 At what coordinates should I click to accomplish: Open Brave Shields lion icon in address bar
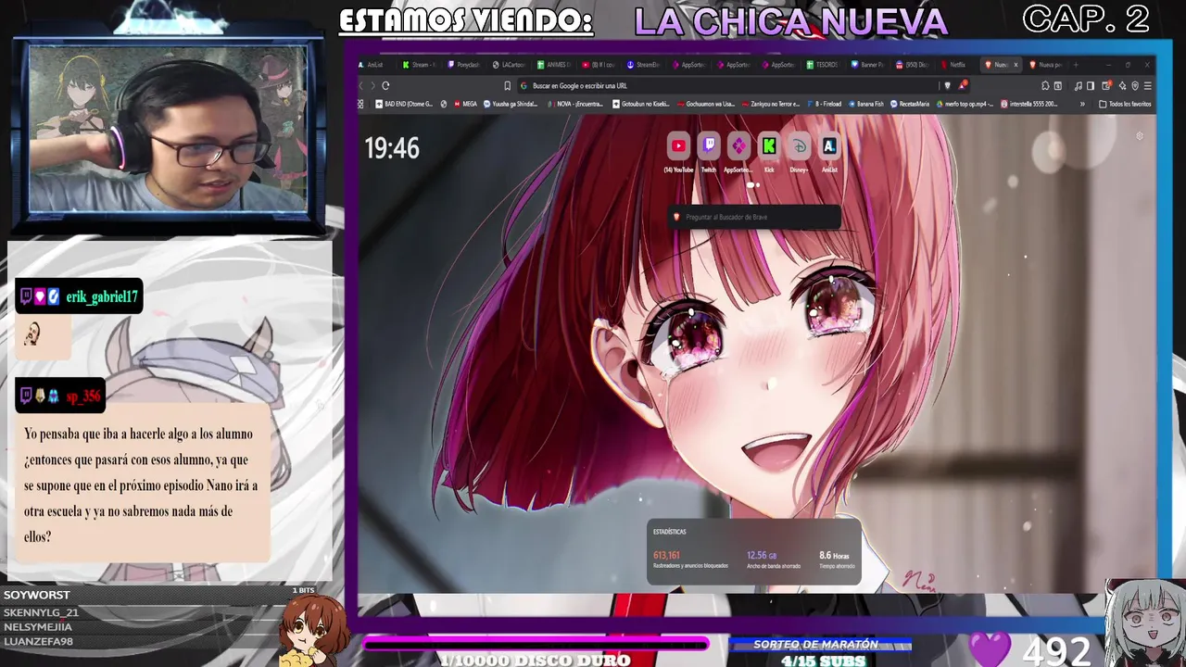pyautogui.click(x=948, y=86)
